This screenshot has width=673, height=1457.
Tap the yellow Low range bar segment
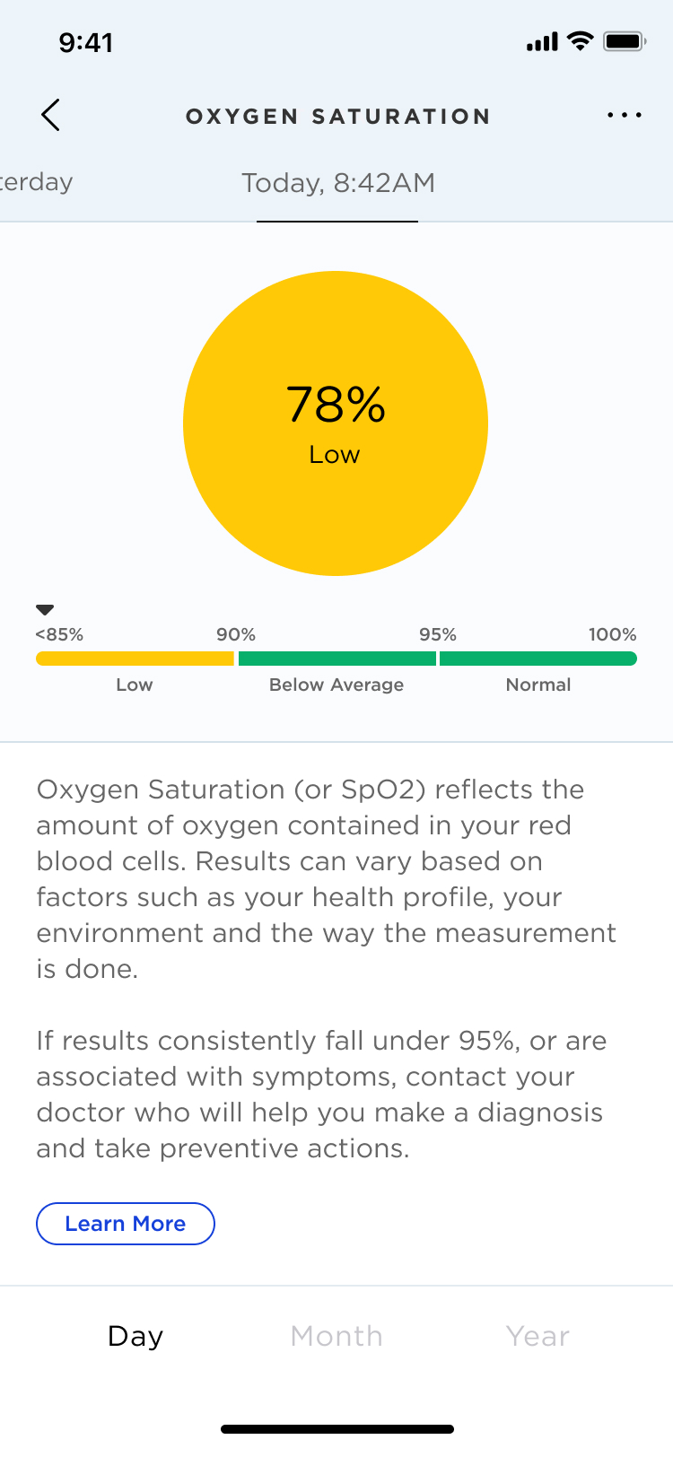135,659
